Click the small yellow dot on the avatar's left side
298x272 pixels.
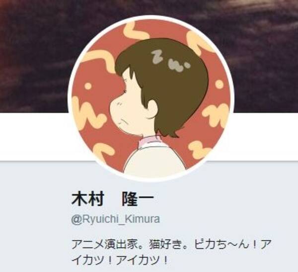[87, 86]
